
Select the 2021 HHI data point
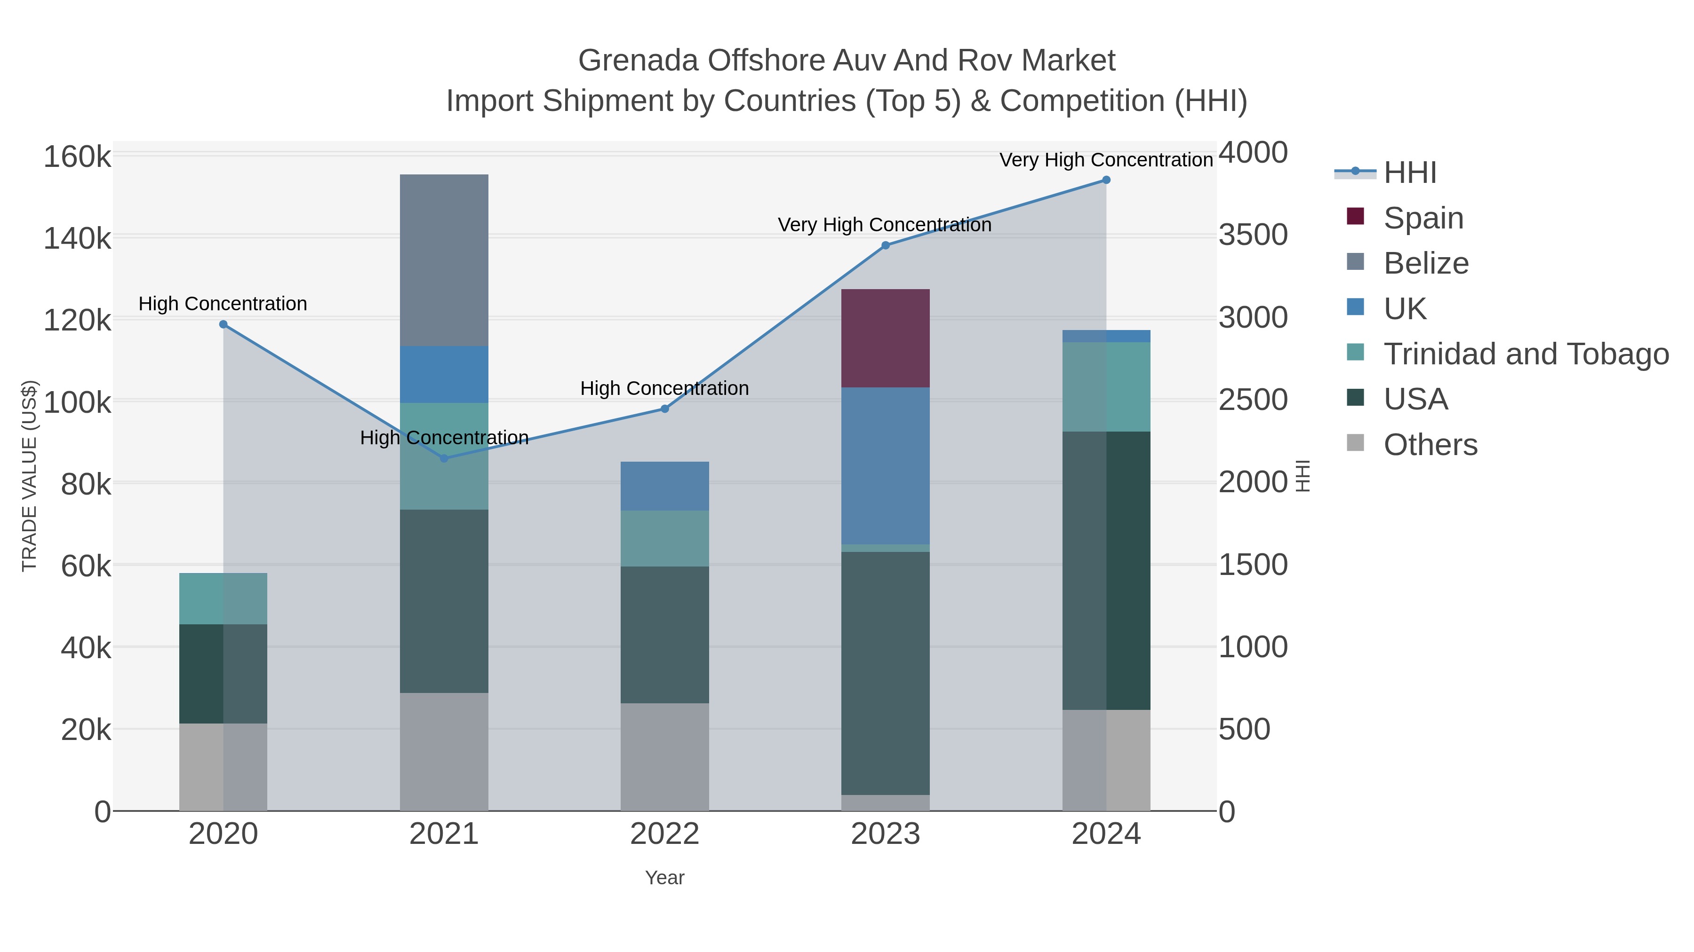tap(444, 458)
